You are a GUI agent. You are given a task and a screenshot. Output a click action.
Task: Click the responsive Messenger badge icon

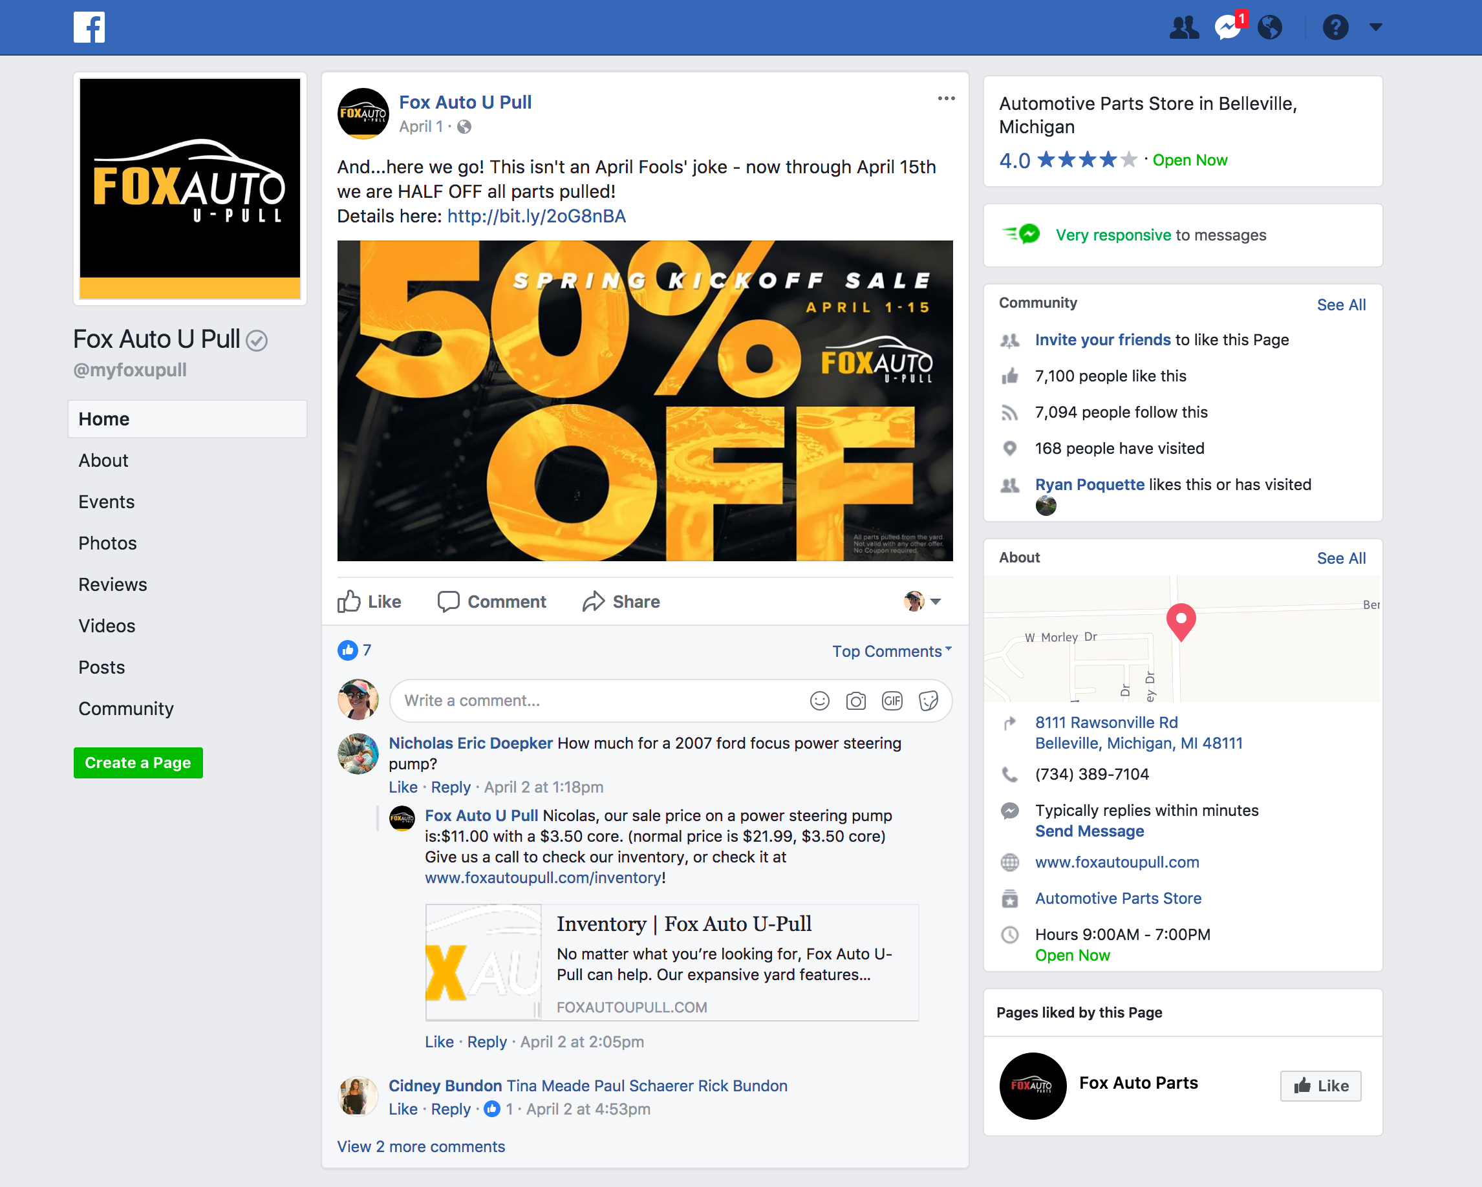(x=1022, y=235)
